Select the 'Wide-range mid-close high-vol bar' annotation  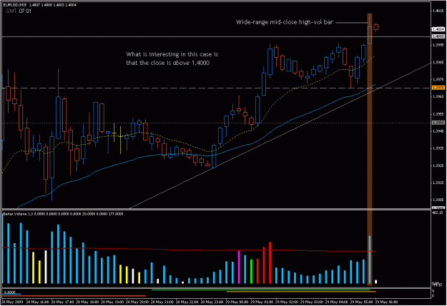284,22
